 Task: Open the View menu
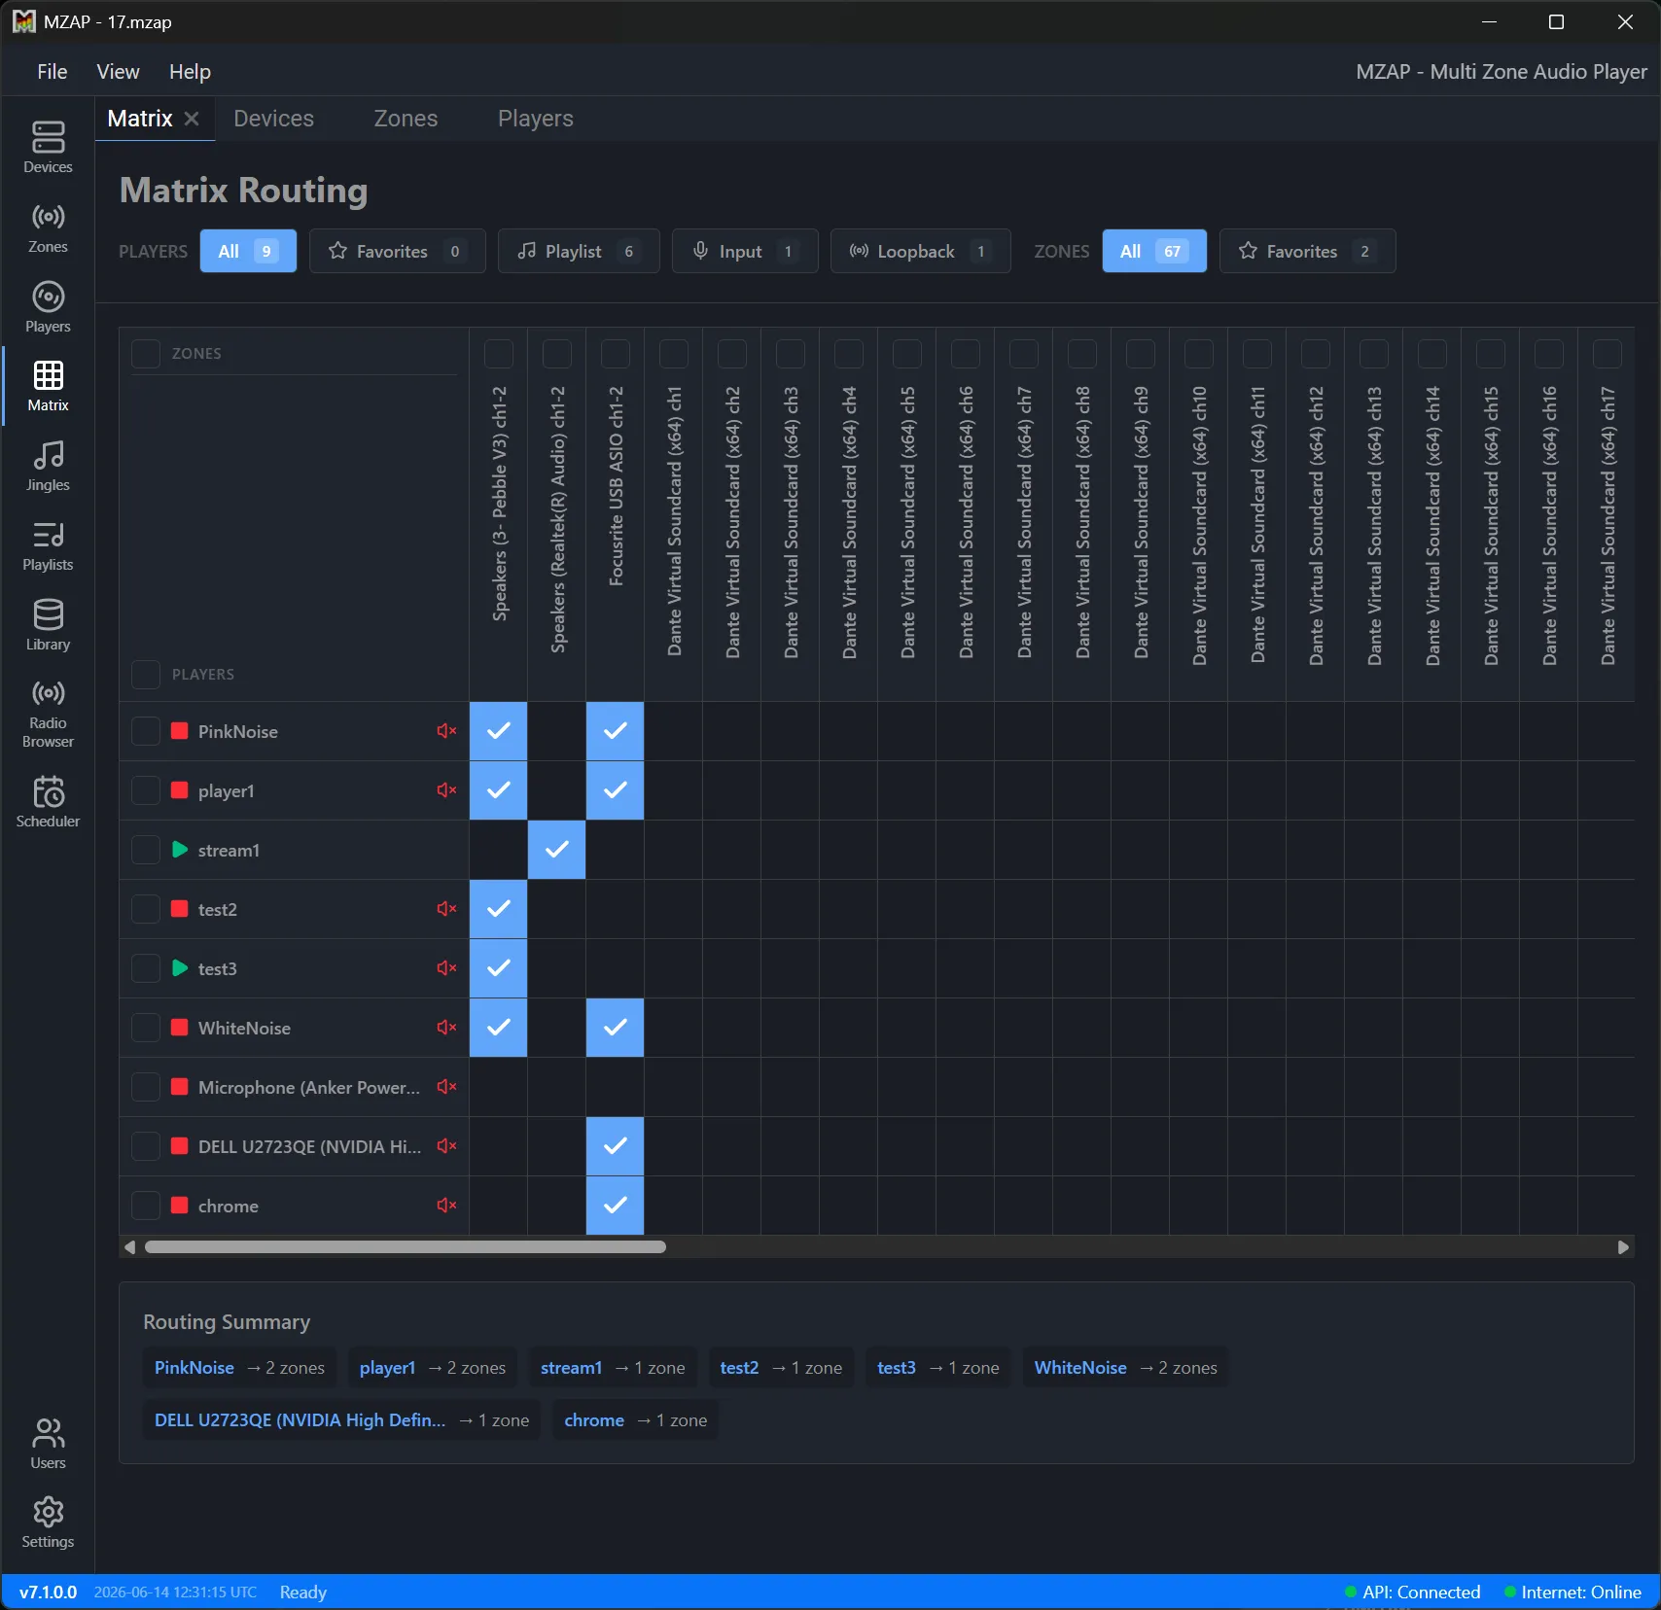pyautogui.click(x=118, y=72)
